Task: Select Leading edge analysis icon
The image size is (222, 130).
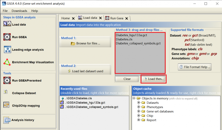Action: 7,50
